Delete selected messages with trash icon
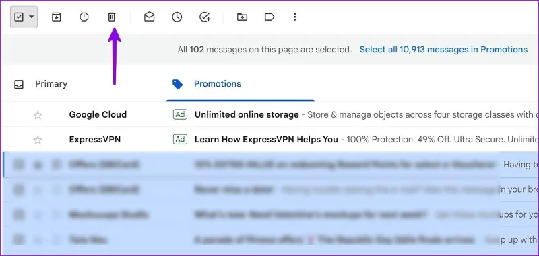Viewport: 539px width, 256px height. (x=112, y=17)
